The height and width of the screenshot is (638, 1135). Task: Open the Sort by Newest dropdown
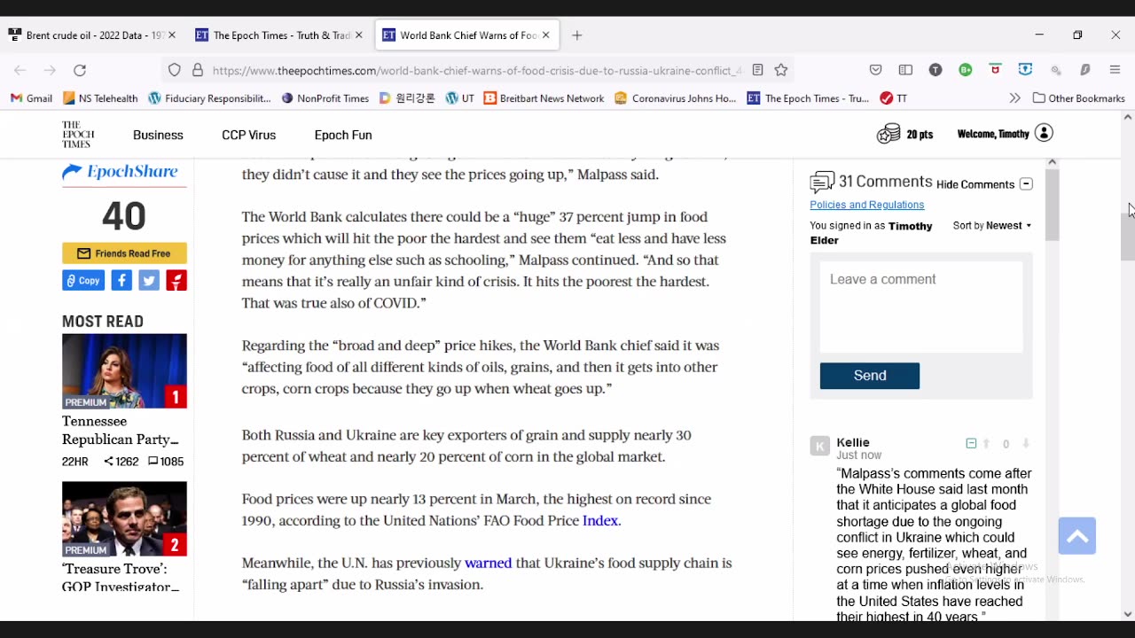coord(992,226)
